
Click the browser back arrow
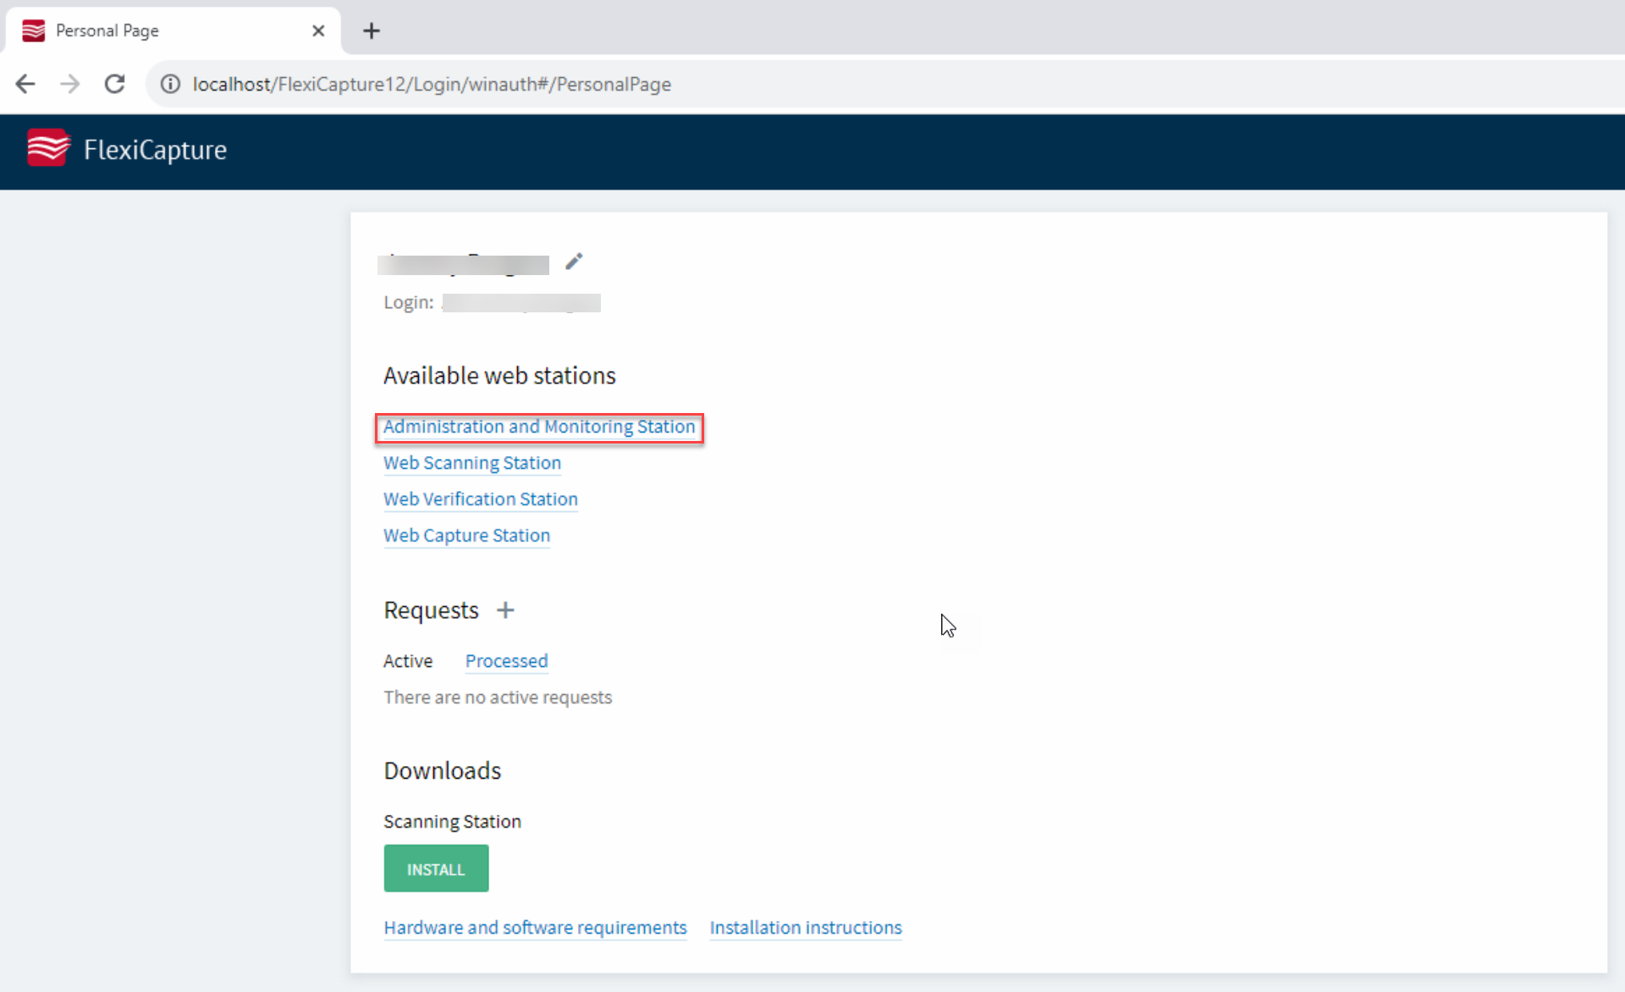point(25,84)
